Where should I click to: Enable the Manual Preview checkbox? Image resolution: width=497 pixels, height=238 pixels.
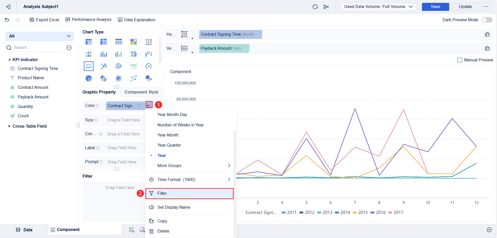(460, 60)
